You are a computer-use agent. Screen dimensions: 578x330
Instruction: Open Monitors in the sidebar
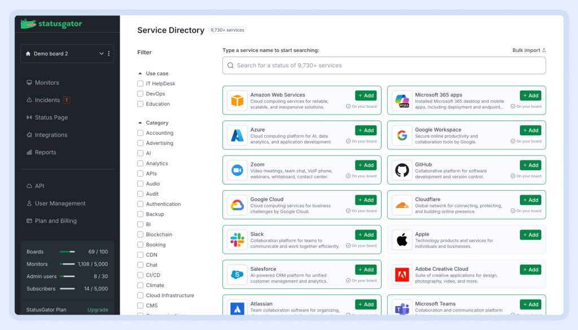click(x=47, y=82)
